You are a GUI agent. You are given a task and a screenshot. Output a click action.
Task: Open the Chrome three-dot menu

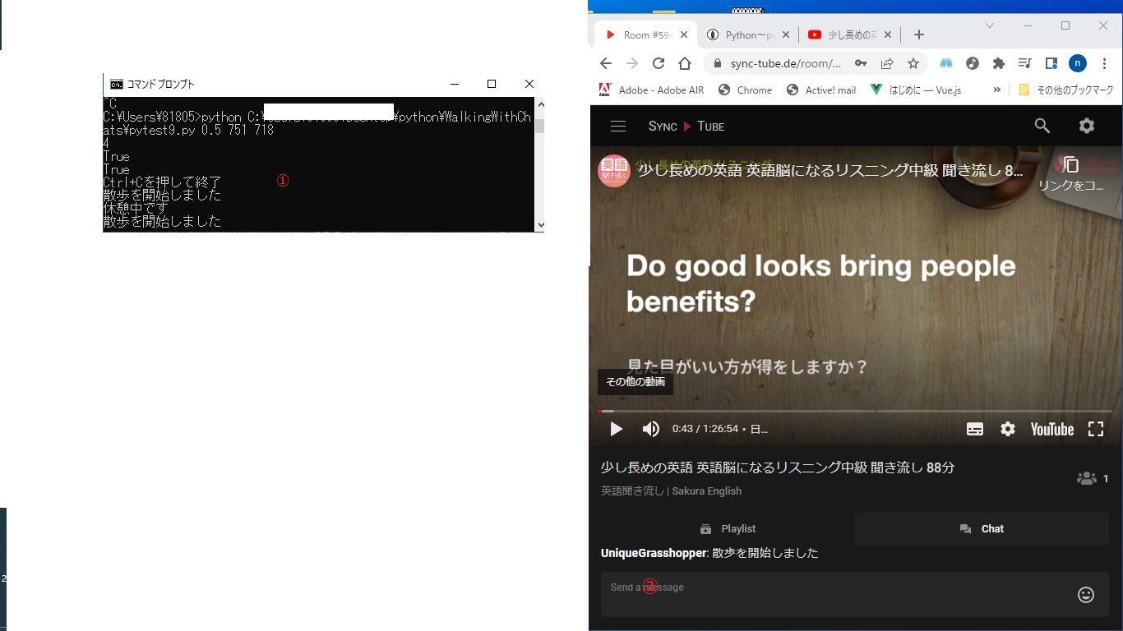[1103, 63]
